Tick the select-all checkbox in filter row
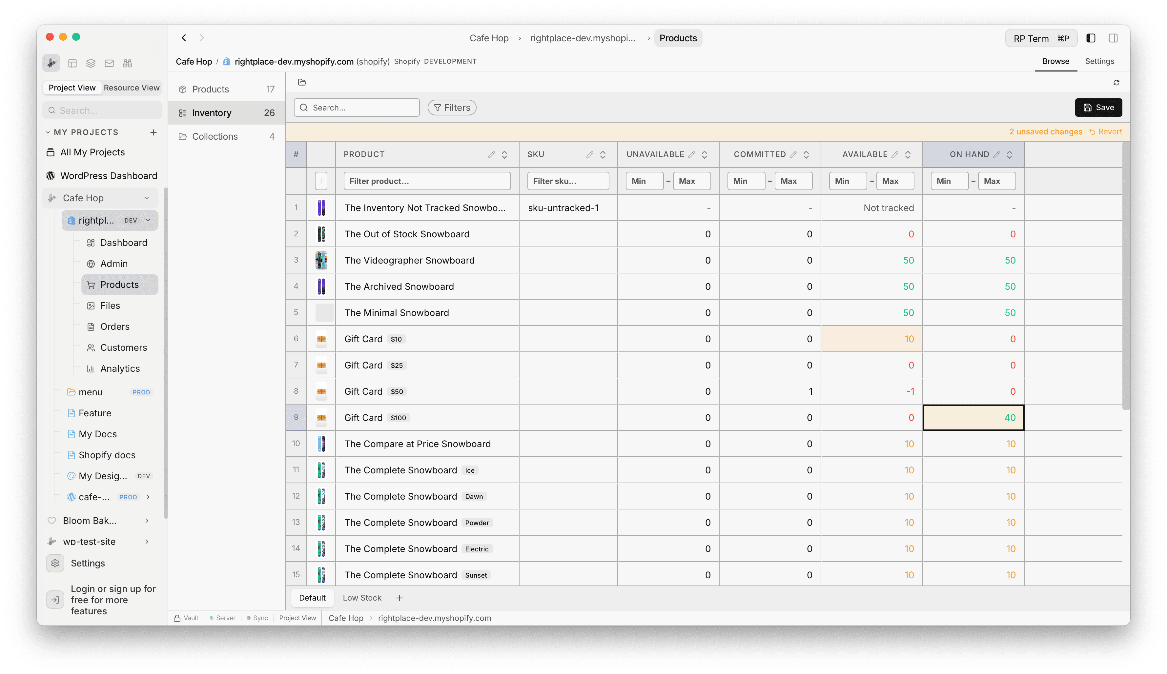1167x674 pixels. coord(321,181)
